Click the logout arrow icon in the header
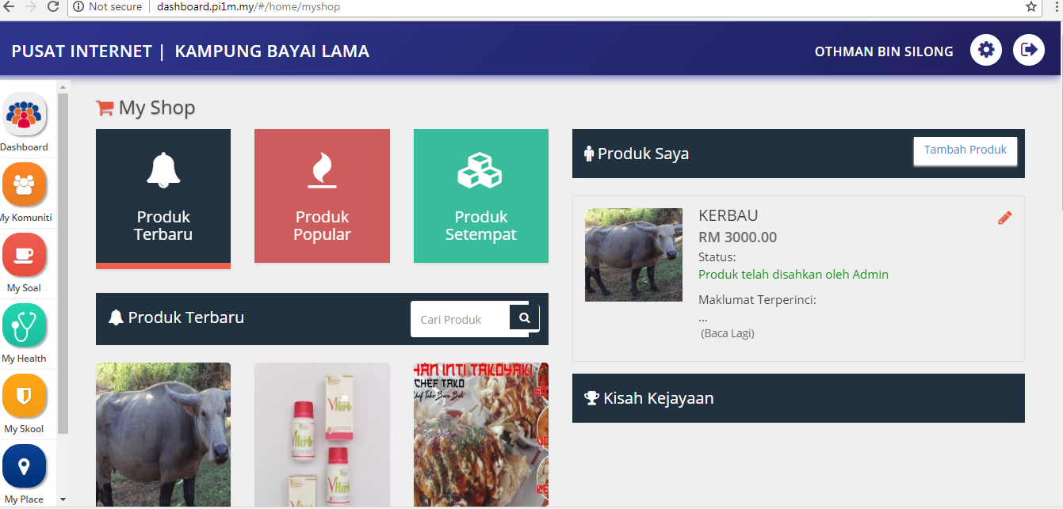This screenshot has width=1063, height=509. click(x=1029, y=50)
